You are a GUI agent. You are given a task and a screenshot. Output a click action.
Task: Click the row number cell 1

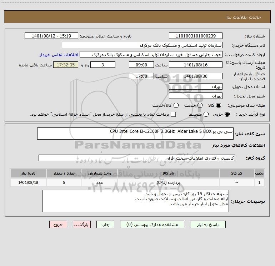pos(259,182)
